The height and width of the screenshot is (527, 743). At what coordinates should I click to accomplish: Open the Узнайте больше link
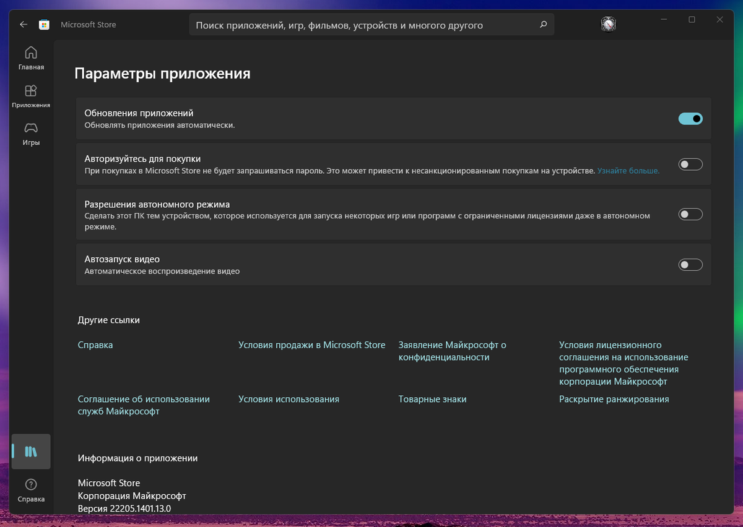pos(628,170)
